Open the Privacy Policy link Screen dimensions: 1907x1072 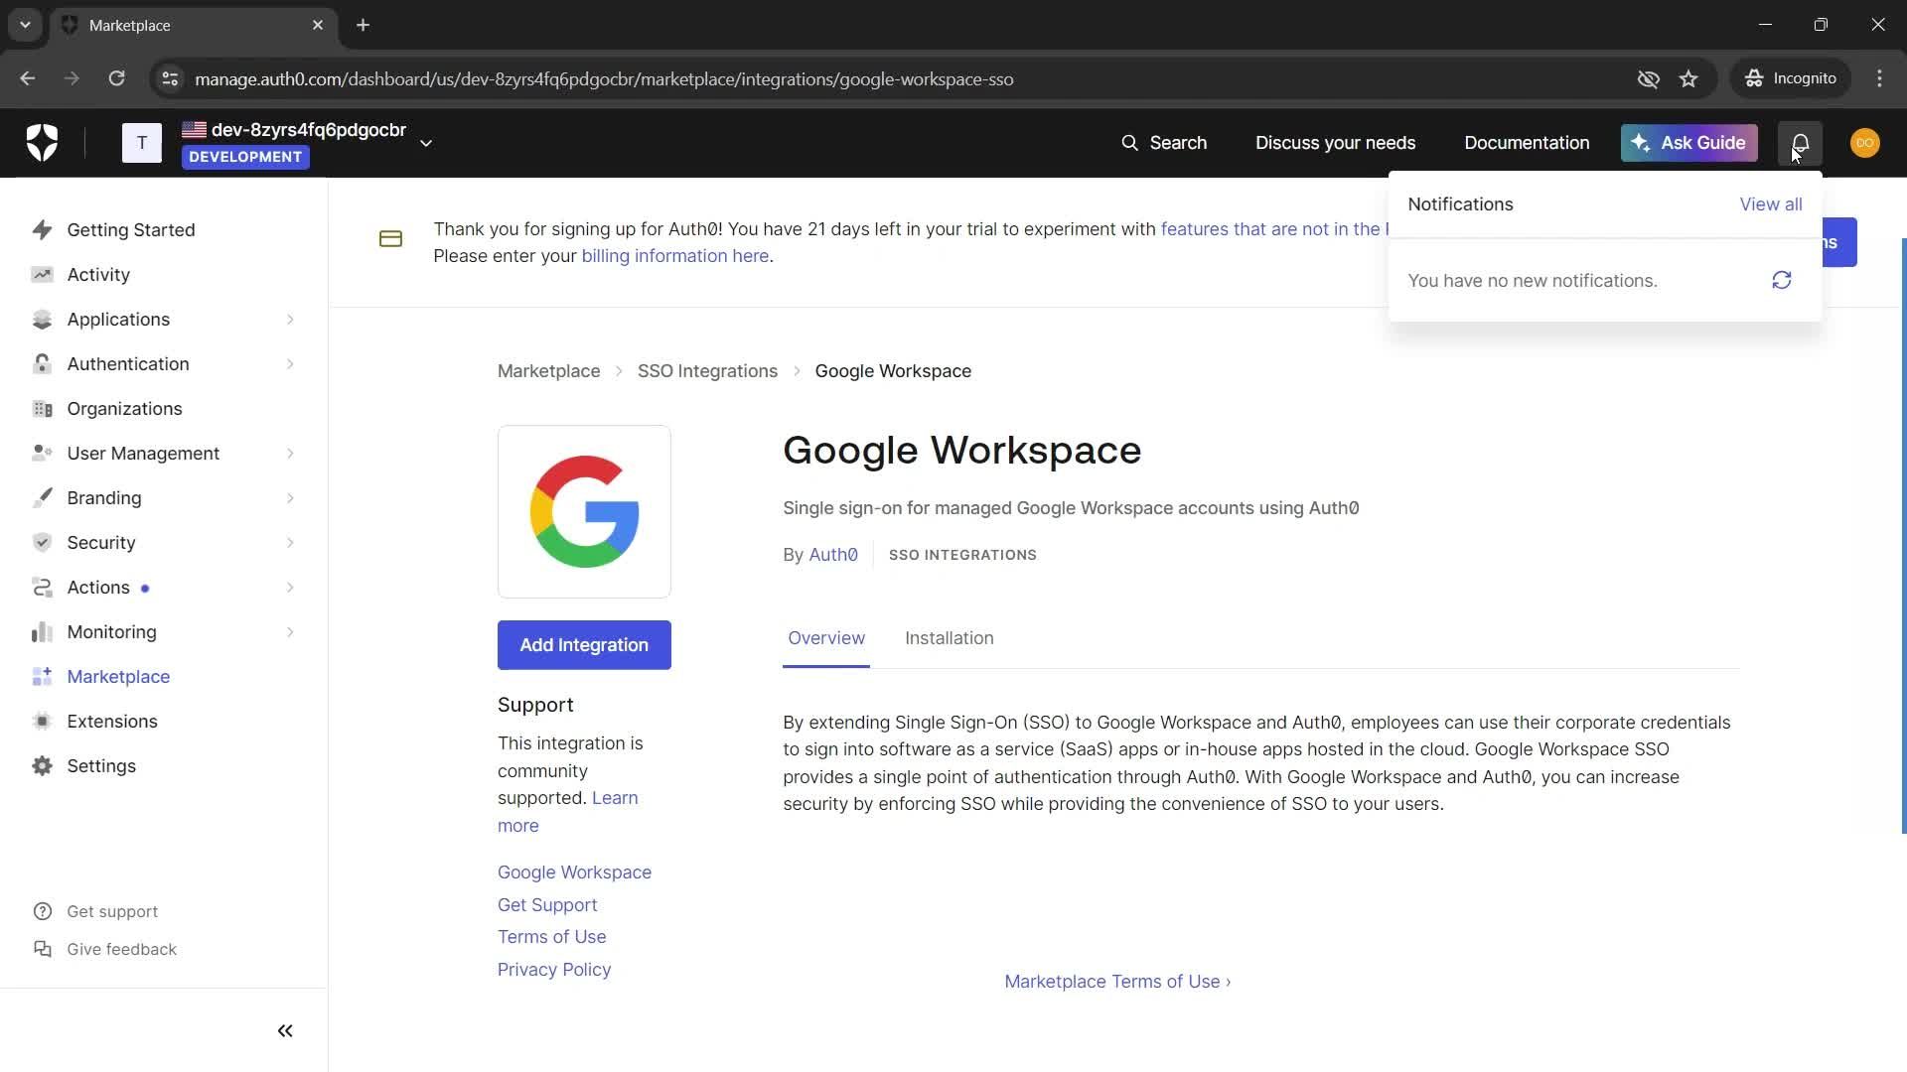(x=554, y=970)
